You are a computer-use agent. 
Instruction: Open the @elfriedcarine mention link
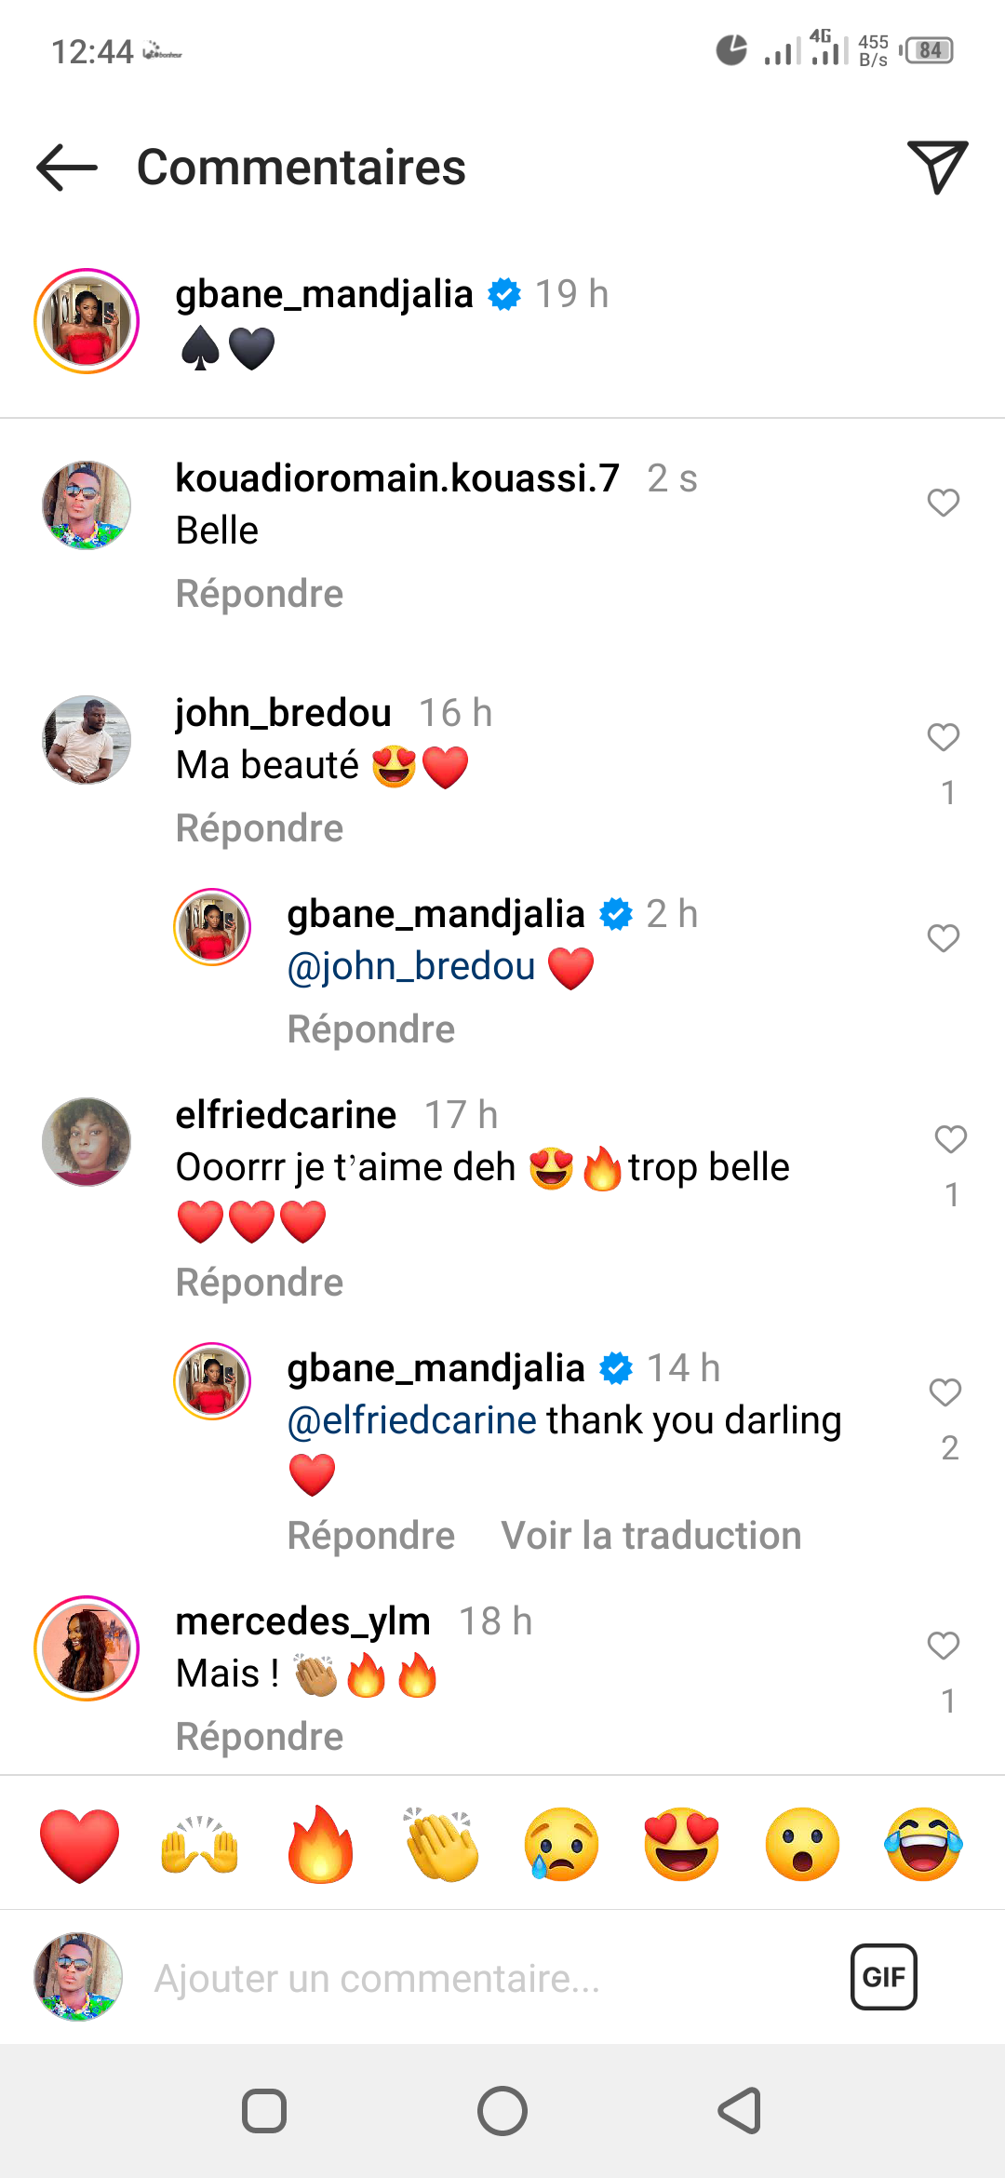pos(411,1420)
